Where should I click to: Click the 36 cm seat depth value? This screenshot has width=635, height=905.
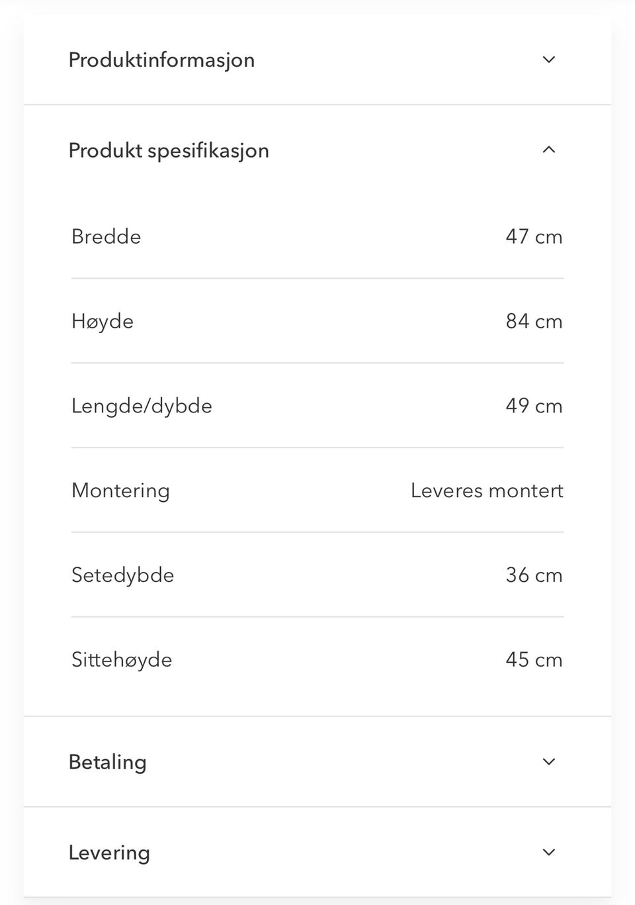[534, 575]
